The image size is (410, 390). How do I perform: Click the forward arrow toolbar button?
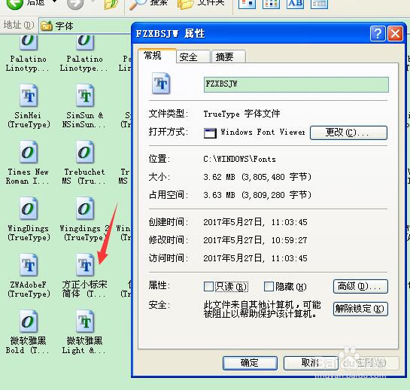[75, 4]
